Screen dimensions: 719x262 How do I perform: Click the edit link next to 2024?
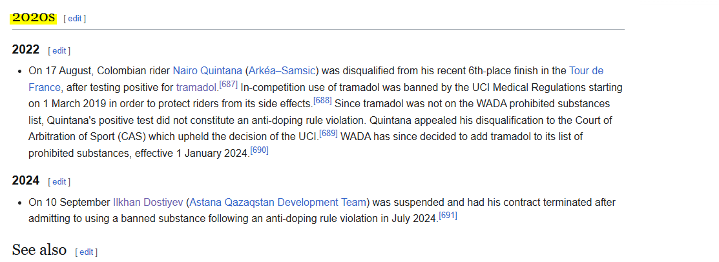(x=59, y=182)
